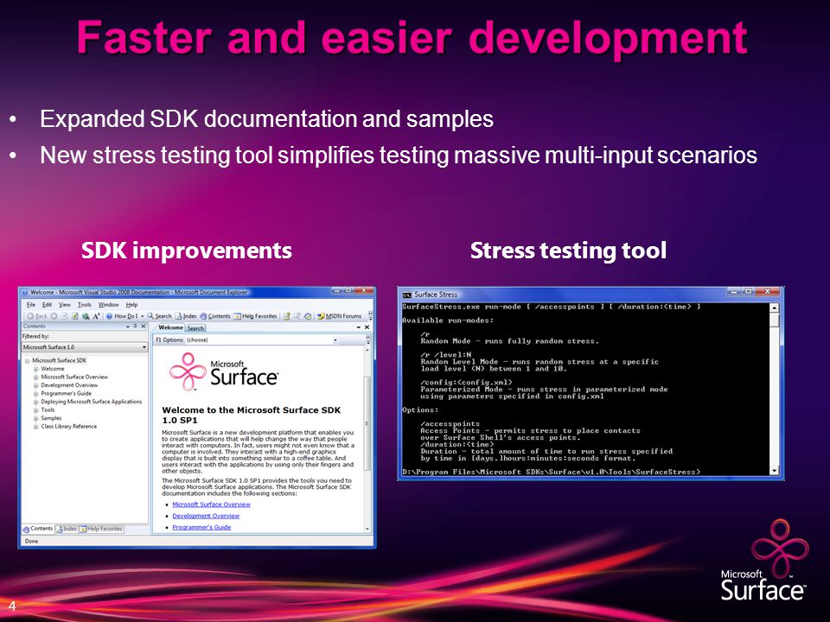The width and height of the screenshot is (830, 622).
Task: Click the Surface Stress scroll-up arrow
Action: pos(775,308)
